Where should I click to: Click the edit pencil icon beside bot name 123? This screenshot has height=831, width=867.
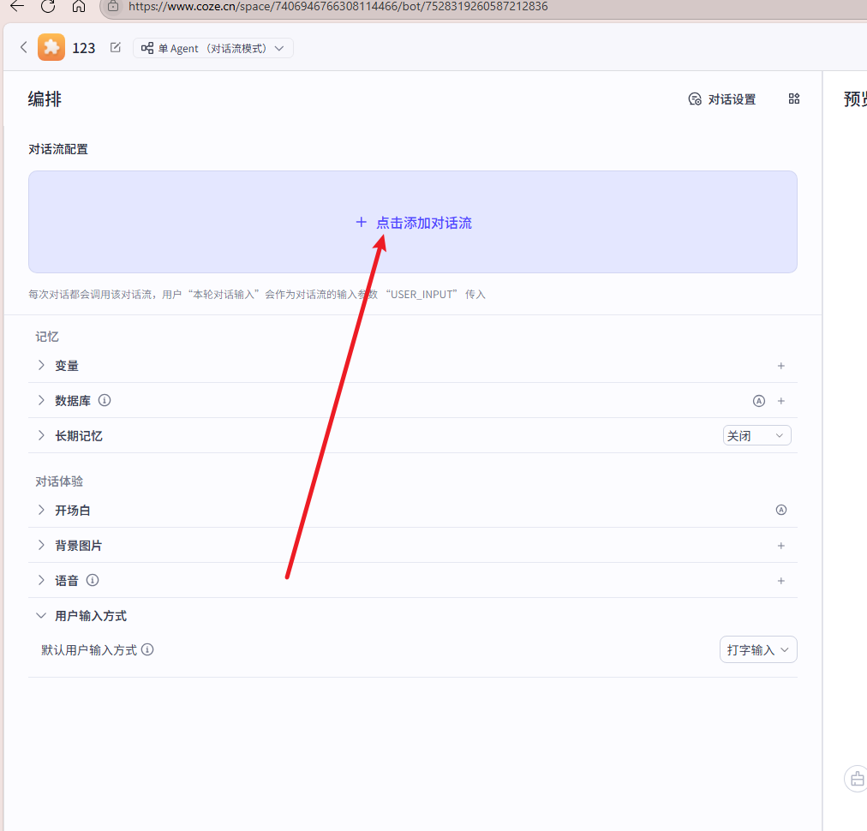116,48
